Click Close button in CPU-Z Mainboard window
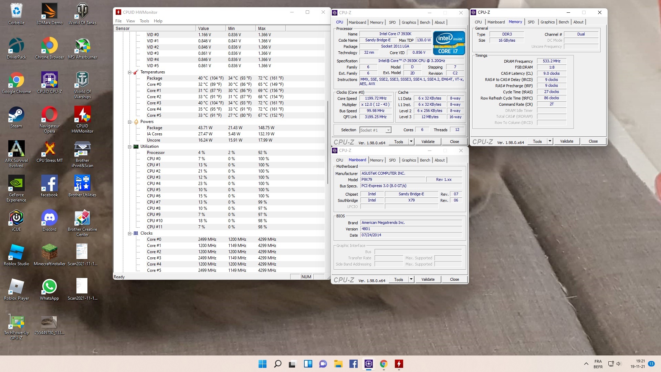 point(454,279)
